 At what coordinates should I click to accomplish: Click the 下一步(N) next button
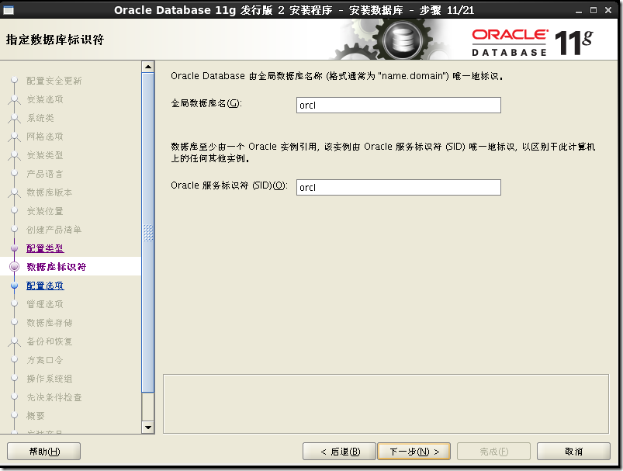coord(414,451)
